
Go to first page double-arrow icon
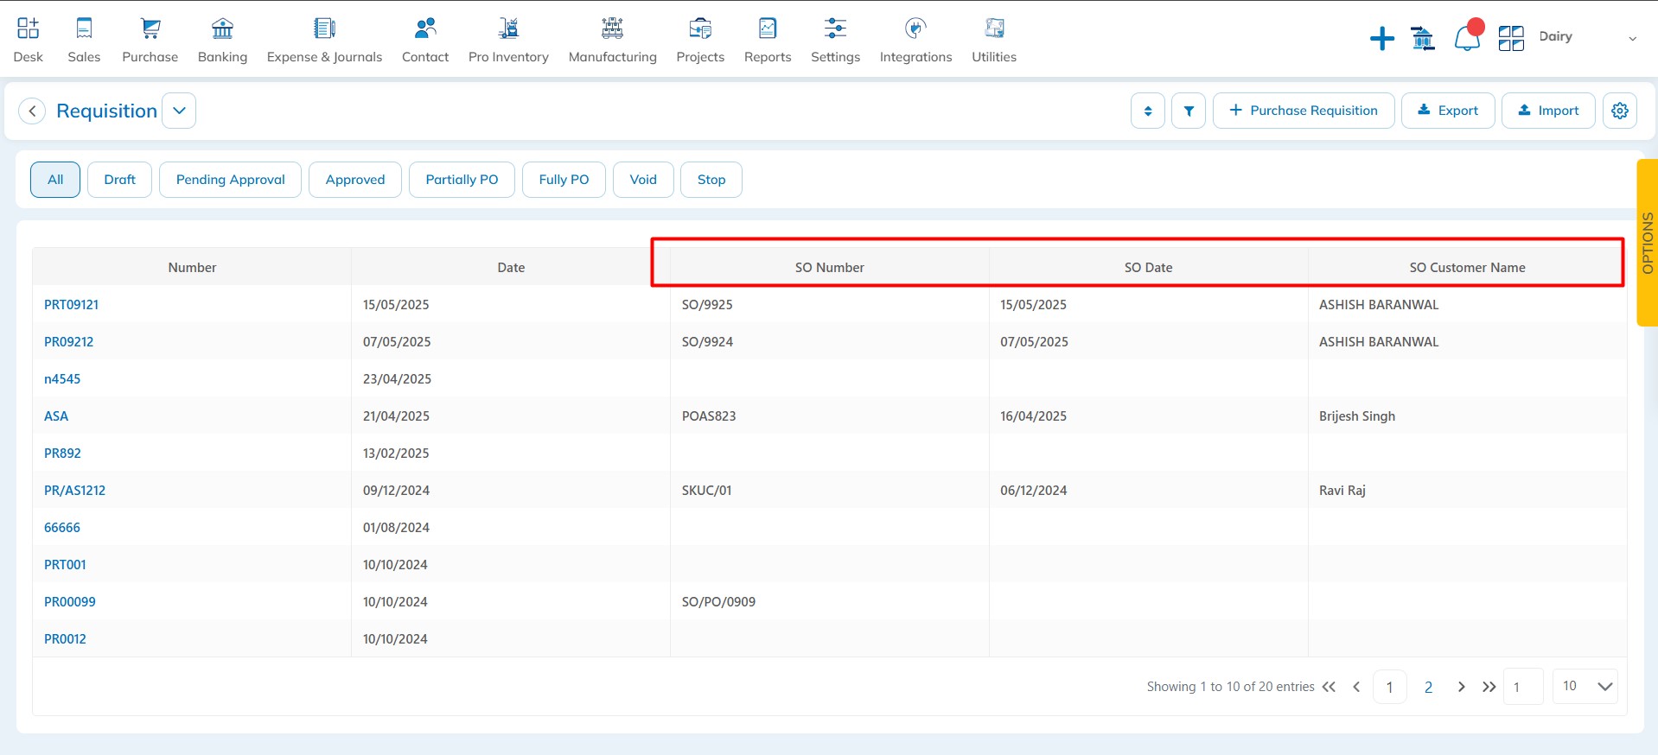pos(1330,687)
